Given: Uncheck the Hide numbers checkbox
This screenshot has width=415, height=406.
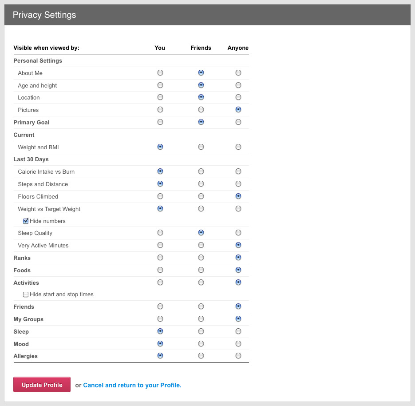Looking at the screenshot, I should point(26,221).
